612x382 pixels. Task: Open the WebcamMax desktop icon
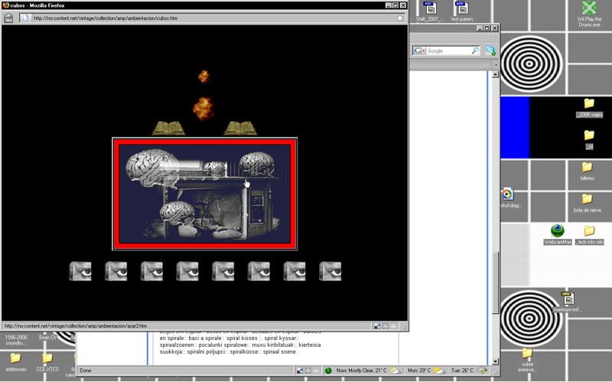[558, 231]
